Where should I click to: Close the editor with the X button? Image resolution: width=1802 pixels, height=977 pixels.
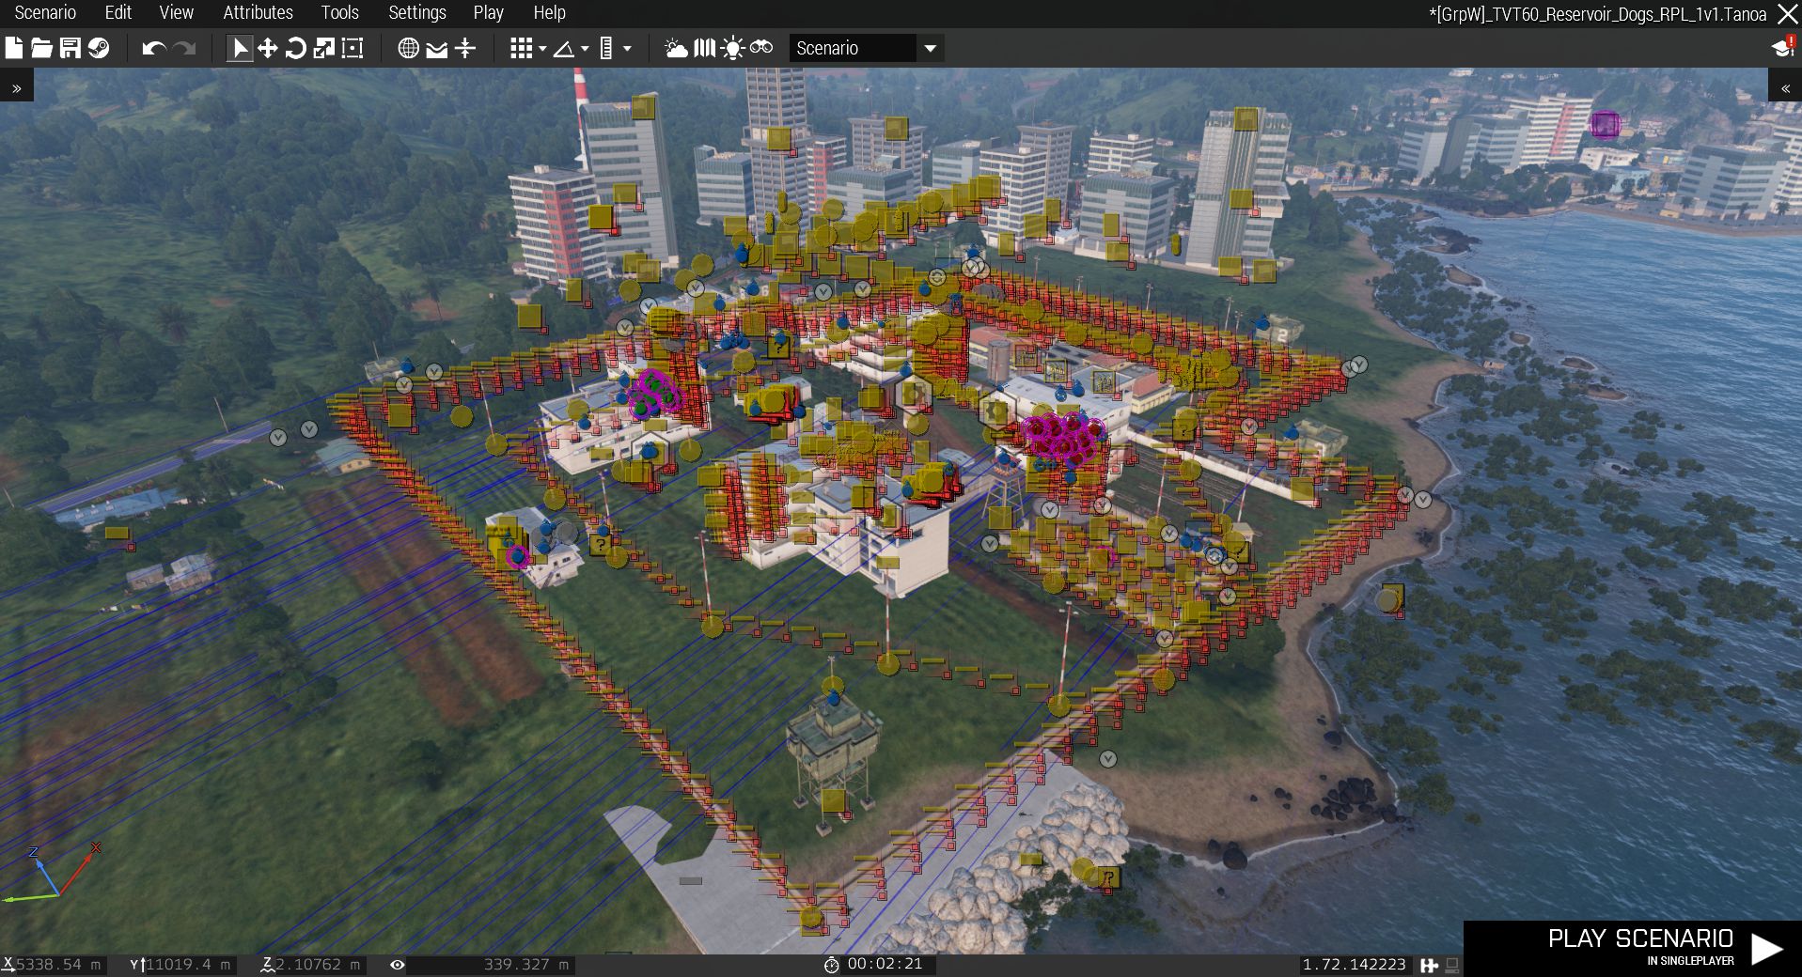(1787, 13)
